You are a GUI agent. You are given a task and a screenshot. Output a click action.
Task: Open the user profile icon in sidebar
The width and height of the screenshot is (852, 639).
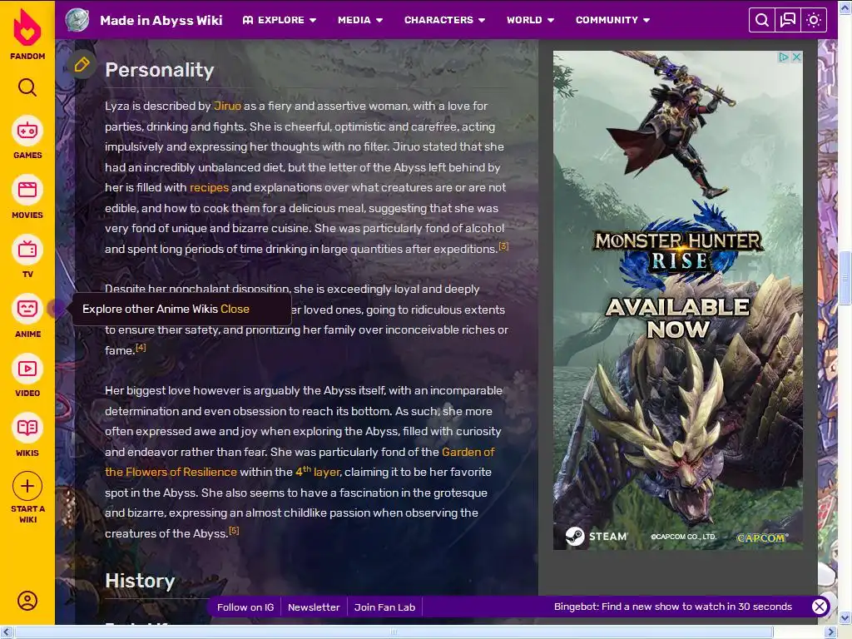(27, 601)
